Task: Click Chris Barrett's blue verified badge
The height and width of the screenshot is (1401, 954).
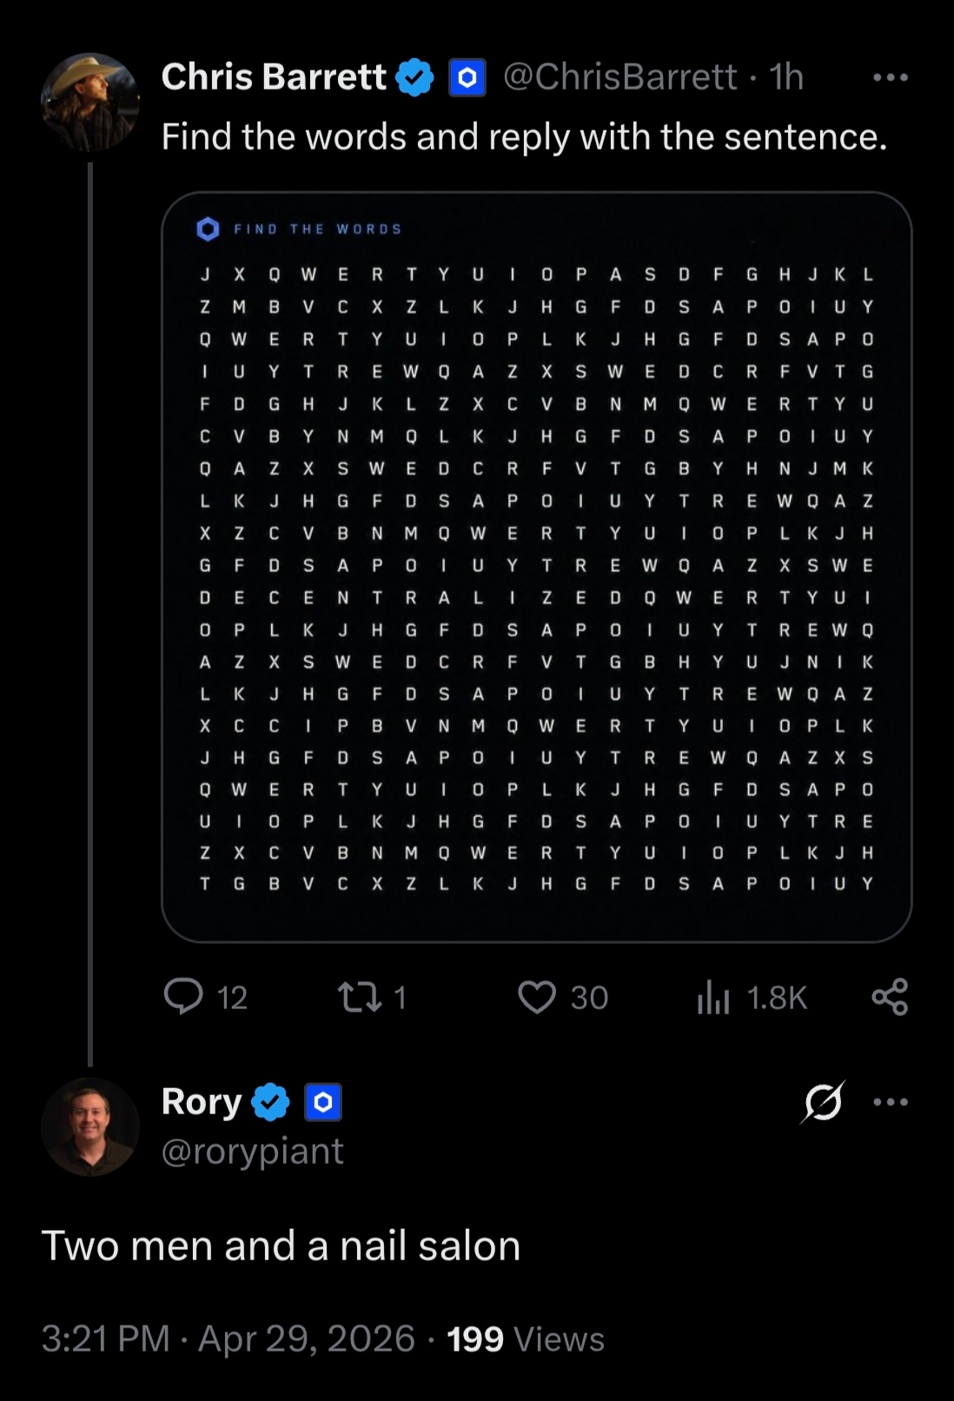Action: pos(415,78)
